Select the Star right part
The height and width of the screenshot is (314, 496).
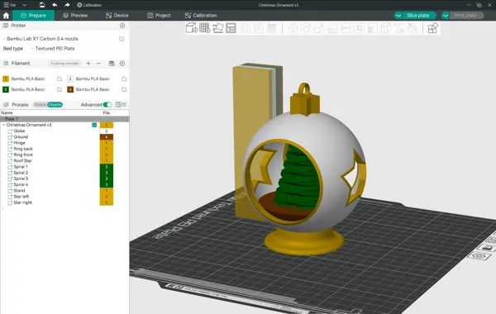(x=23, y=202)
